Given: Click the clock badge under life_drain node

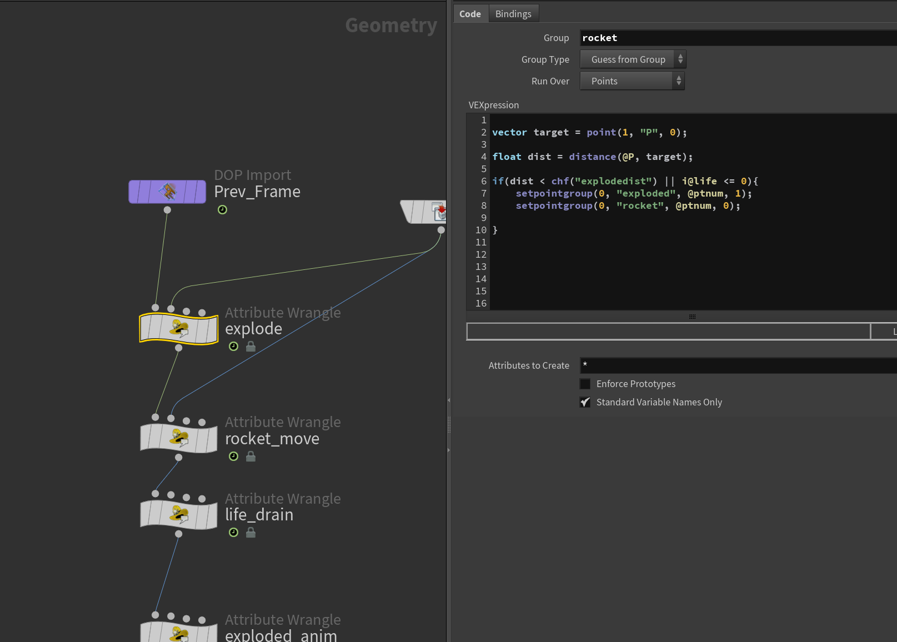Looking at the screenshot, I should coord(234,533).
